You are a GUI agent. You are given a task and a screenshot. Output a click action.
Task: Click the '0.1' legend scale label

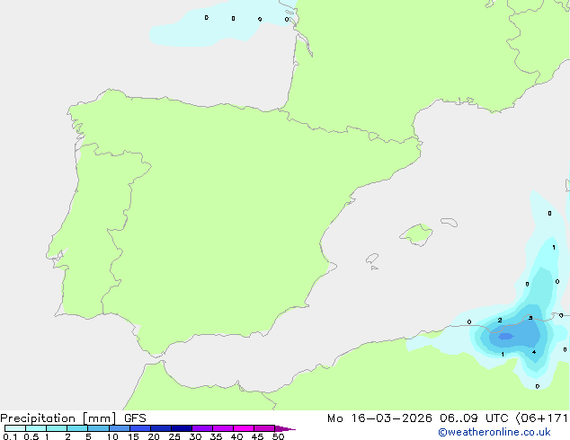tap(10, 436)
